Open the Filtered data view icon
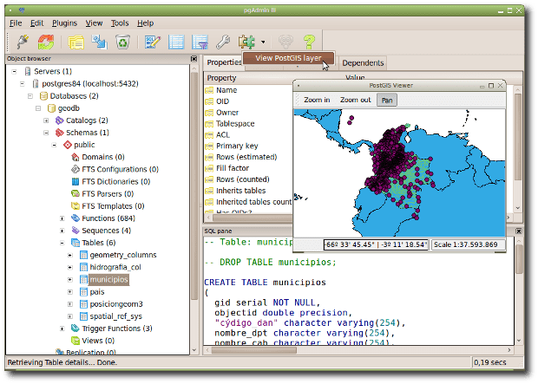 200,42
